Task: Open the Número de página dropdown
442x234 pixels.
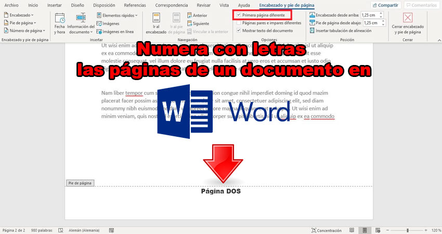Action: [23, 31]
